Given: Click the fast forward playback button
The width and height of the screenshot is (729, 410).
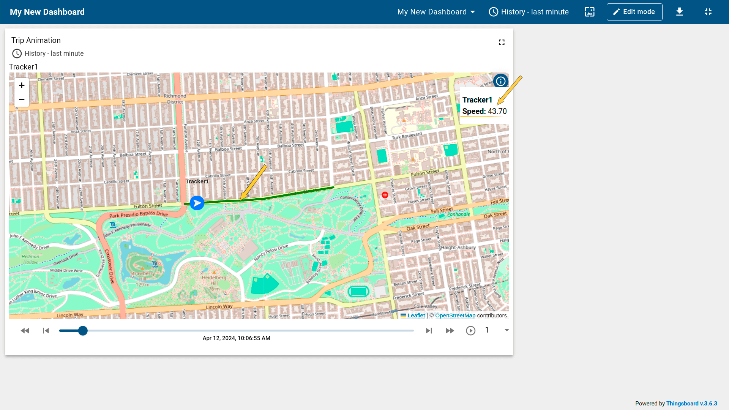Looking at the screenshot, I should (450, 331).
